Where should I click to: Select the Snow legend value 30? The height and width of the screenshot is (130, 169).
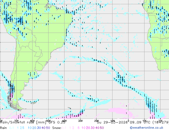click(93, 128)
